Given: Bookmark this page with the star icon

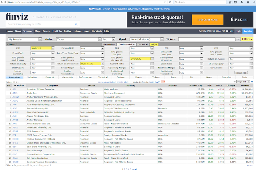Looking at the screenshot, I should click(x=230, y=2).
